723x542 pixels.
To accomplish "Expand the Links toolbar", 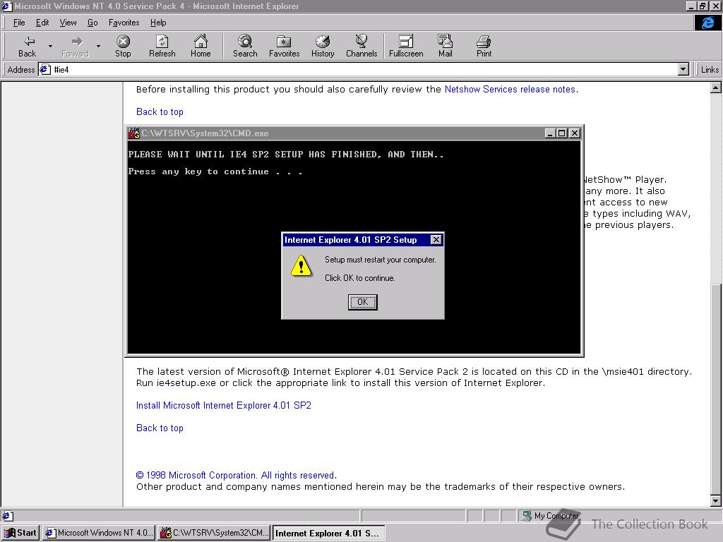I will click(709, 70).
